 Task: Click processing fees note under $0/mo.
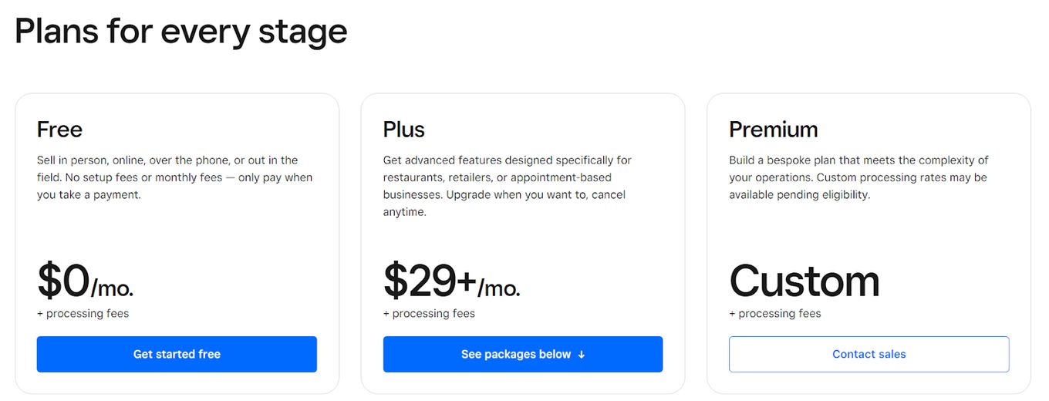[83, 314]
